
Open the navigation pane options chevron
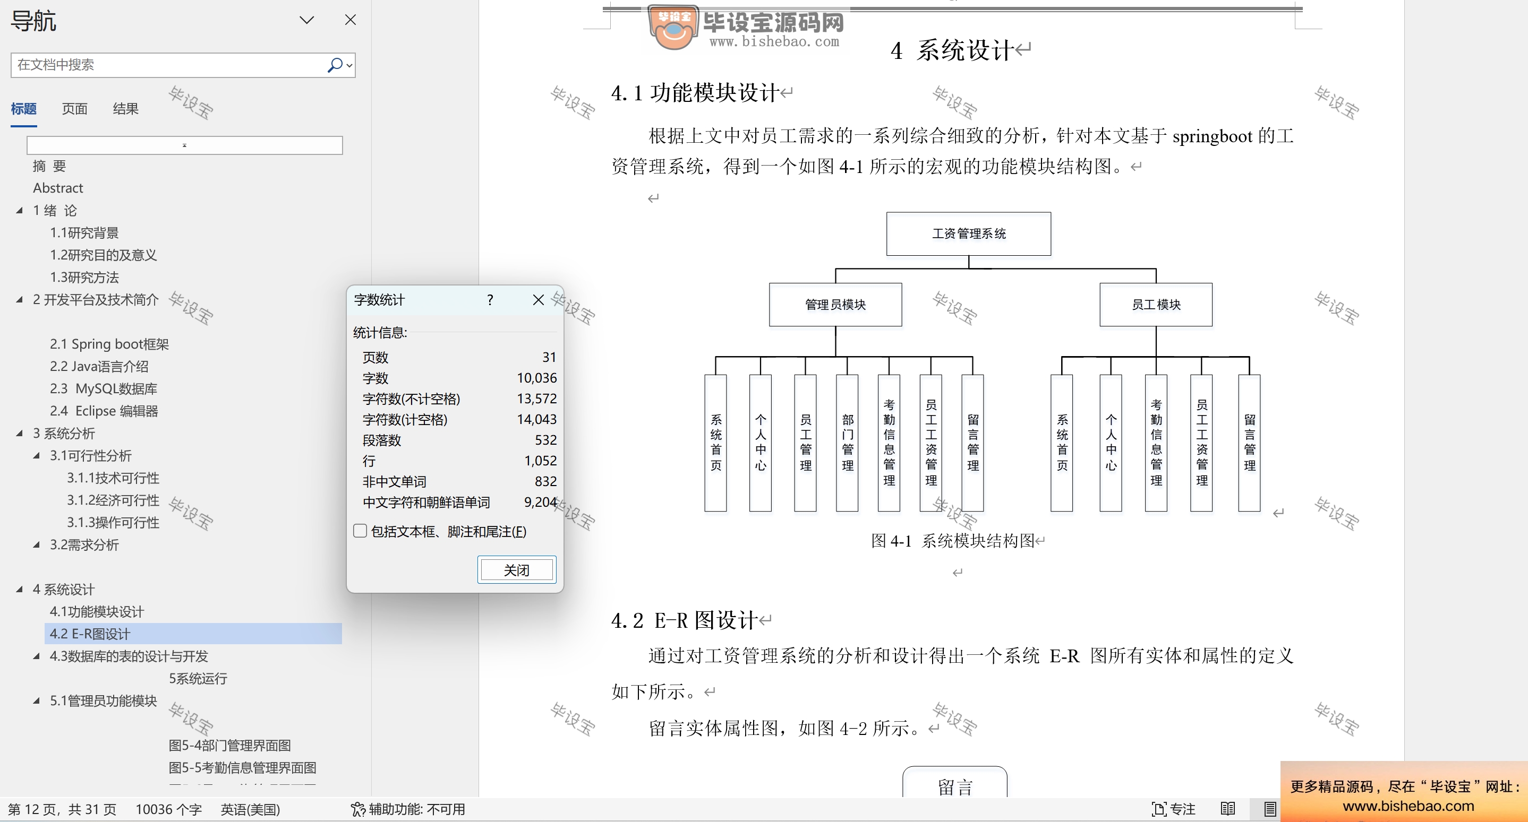(306, 20)
